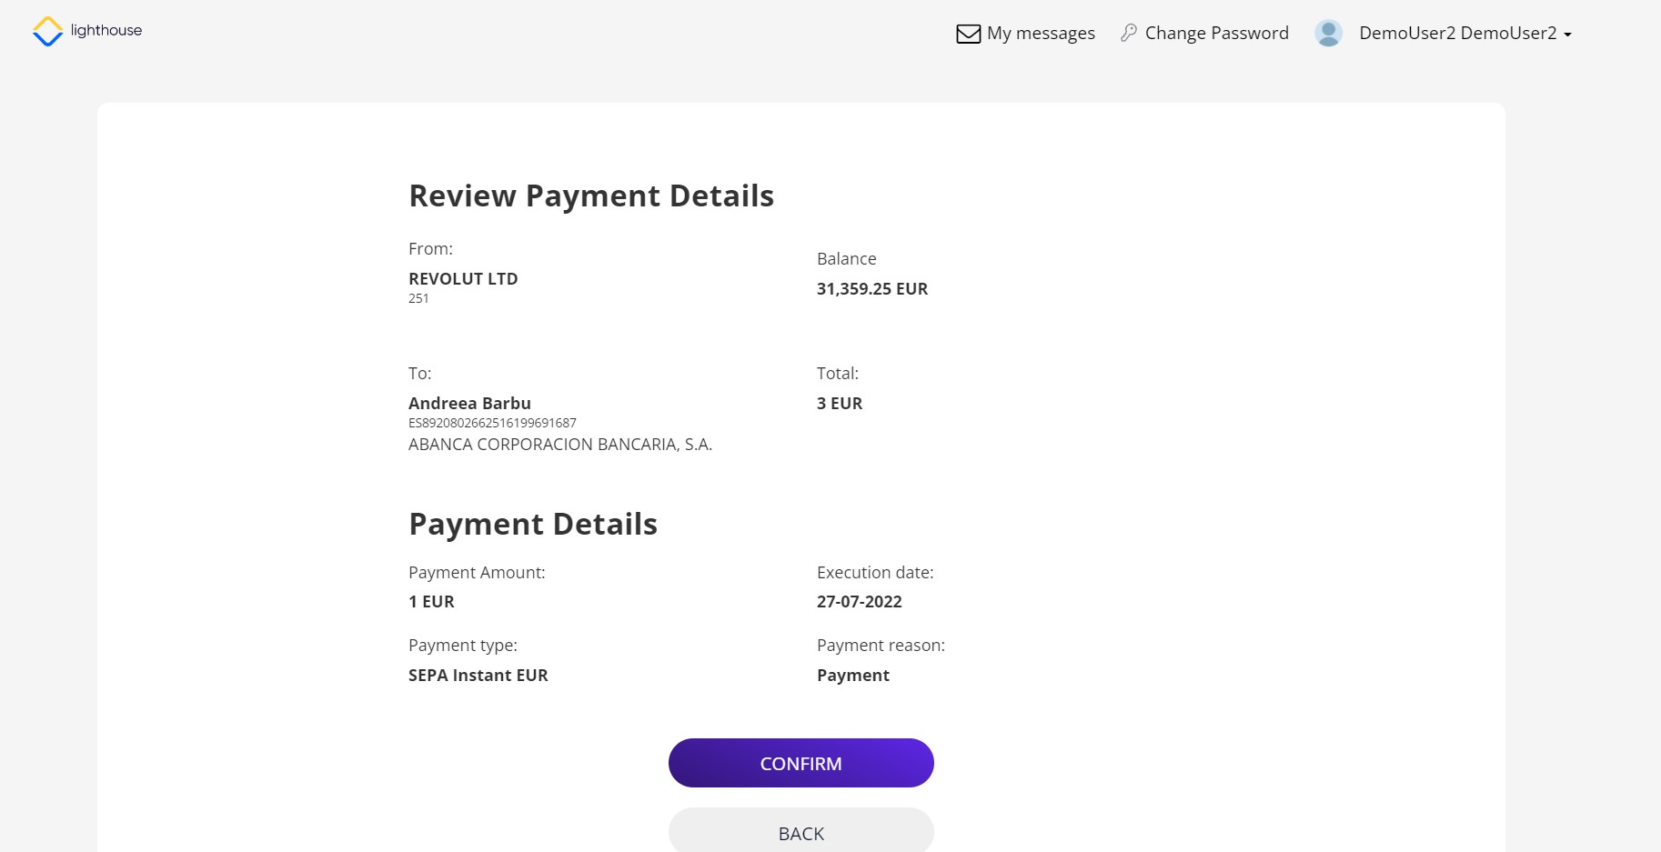The image size is (1661, 852).
Task: Open My messages
Action: tap(1041, 34)
